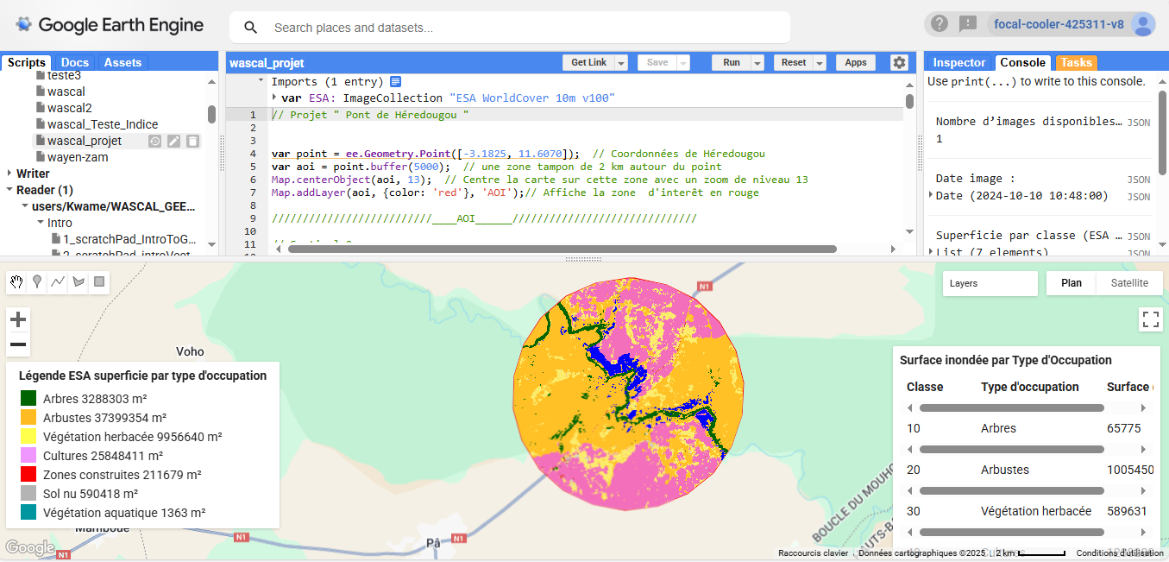This screenshot has height=562, width=1169.
Task: Switch to the Tasks tab
Action: point(1076,62)
